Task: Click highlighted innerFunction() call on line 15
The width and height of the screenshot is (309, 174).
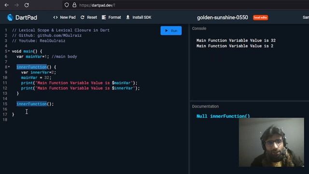Action: click(x=31, y=104)
